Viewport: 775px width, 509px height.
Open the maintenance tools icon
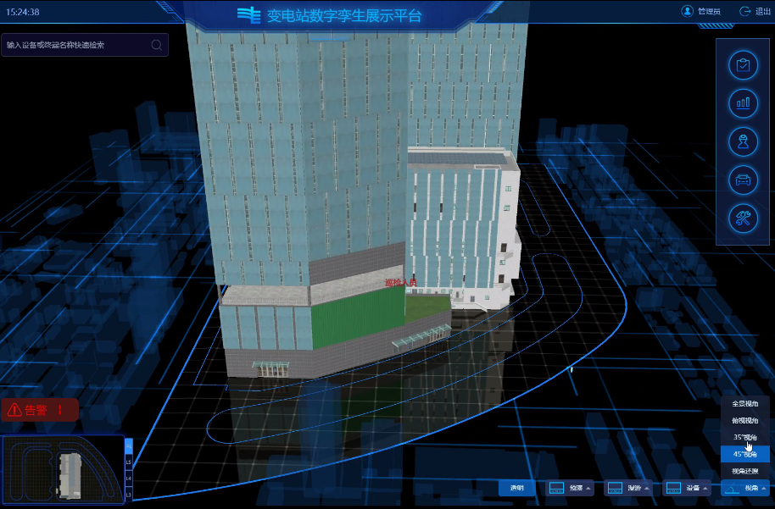[742, 219]
